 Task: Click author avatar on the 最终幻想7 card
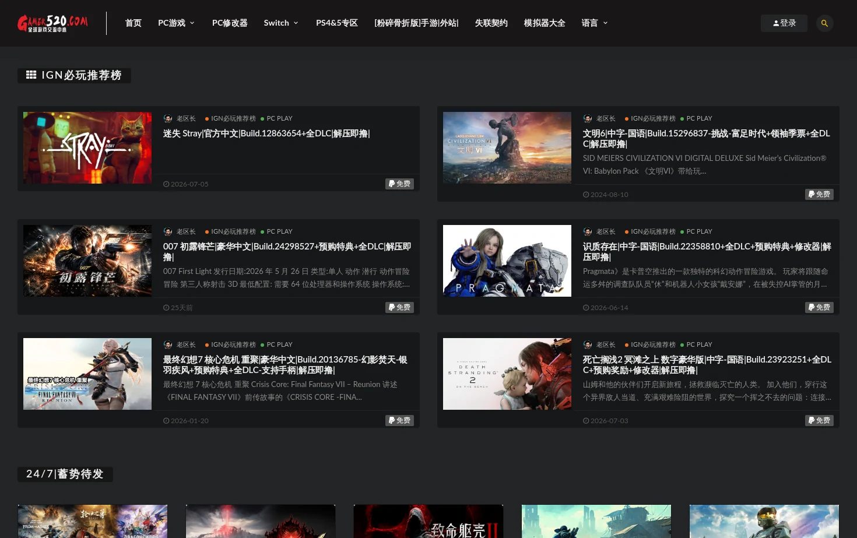coord(168,344)
